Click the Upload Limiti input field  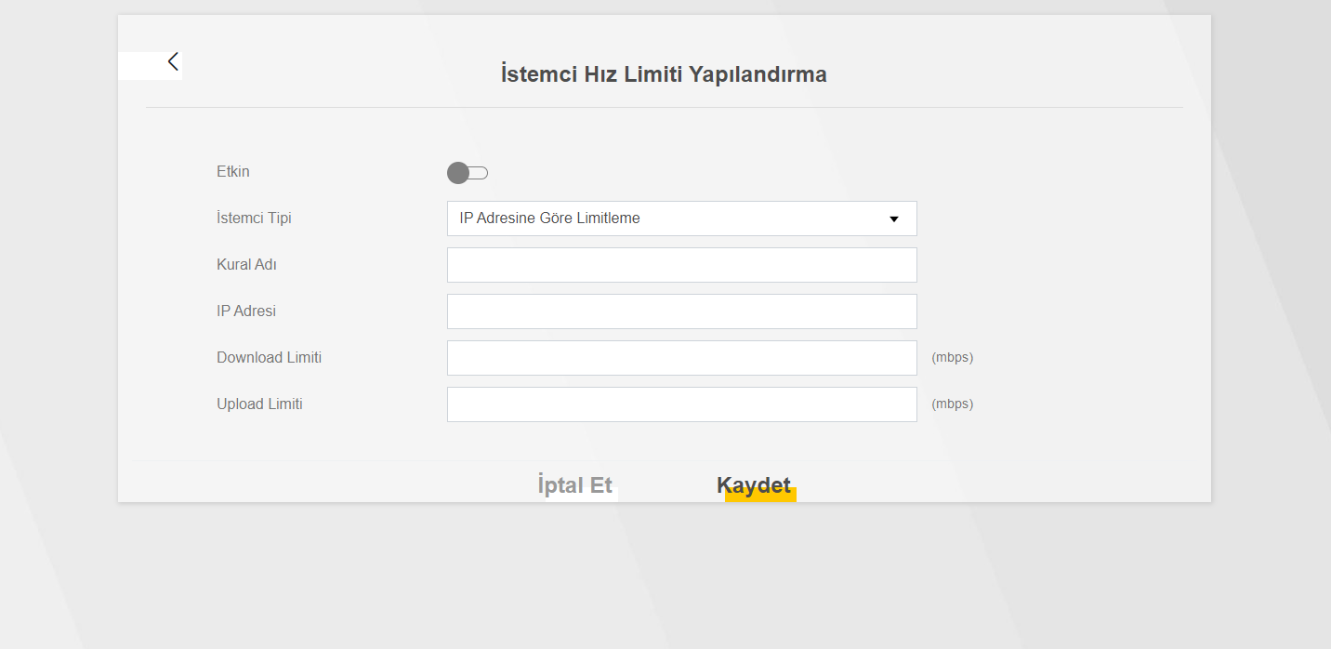click(x=681, y=404)
